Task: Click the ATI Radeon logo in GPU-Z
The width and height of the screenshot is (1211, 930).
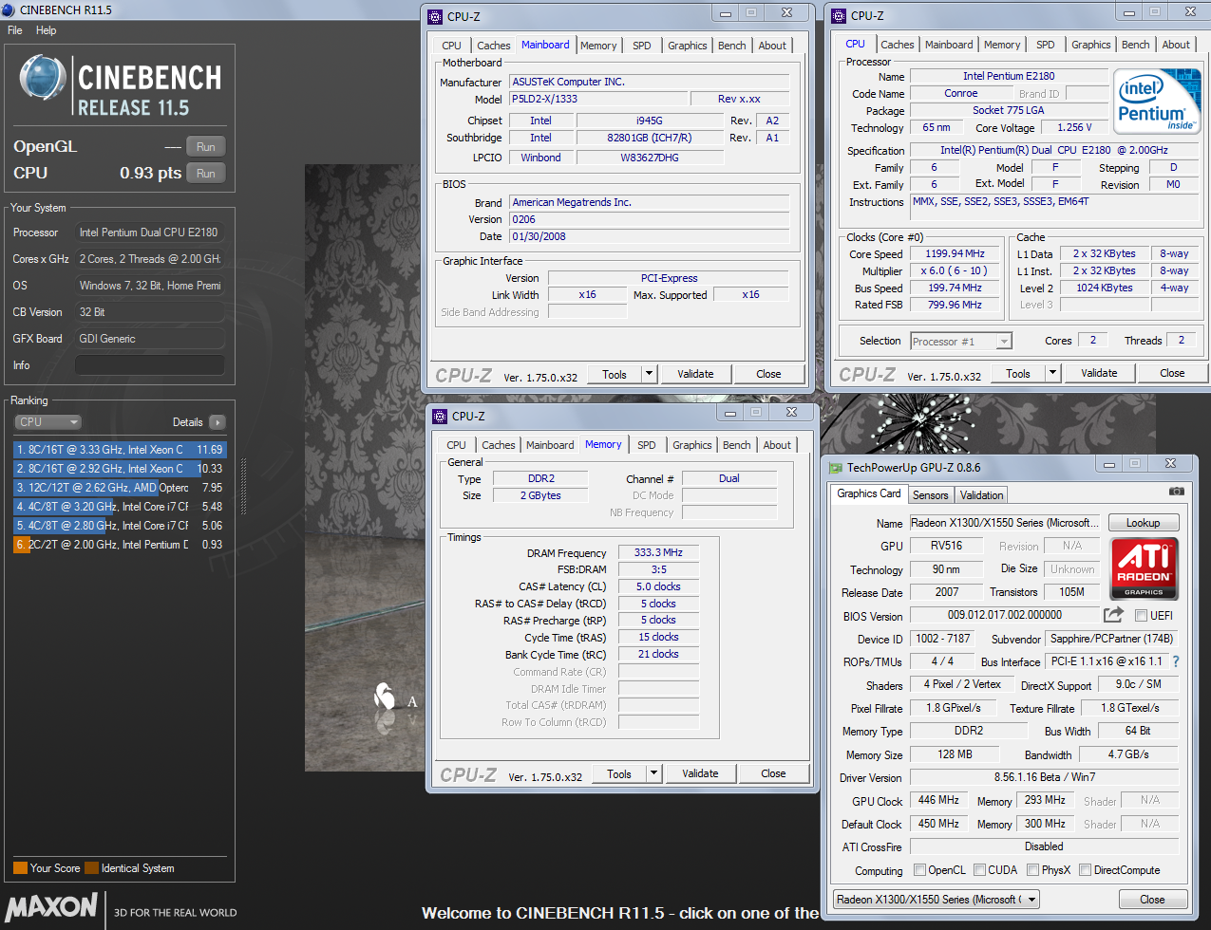Action: [x=1144, y=568]
